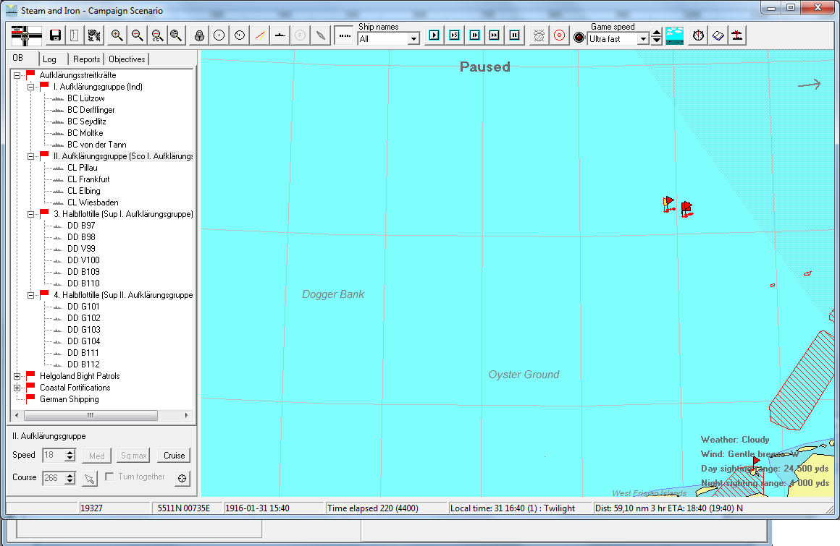Click the play 5 turns button
This screenshot has width=840, height=546.
454,35
